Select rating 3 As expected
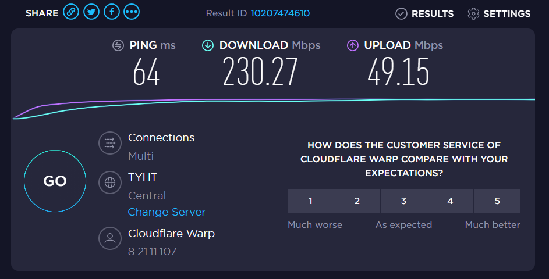Viewport: 549px width, 279px height. tap(403, 201)
